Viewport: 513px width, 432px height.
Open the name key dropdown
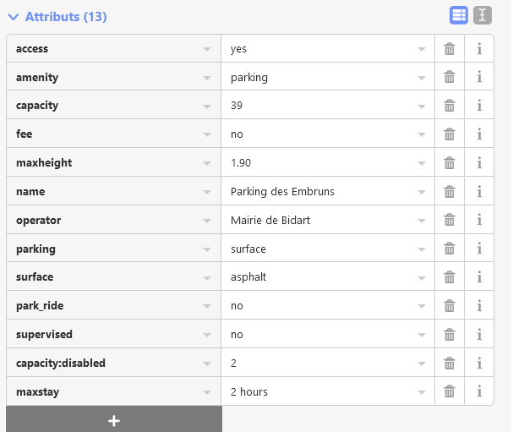[x=207, y=192]
